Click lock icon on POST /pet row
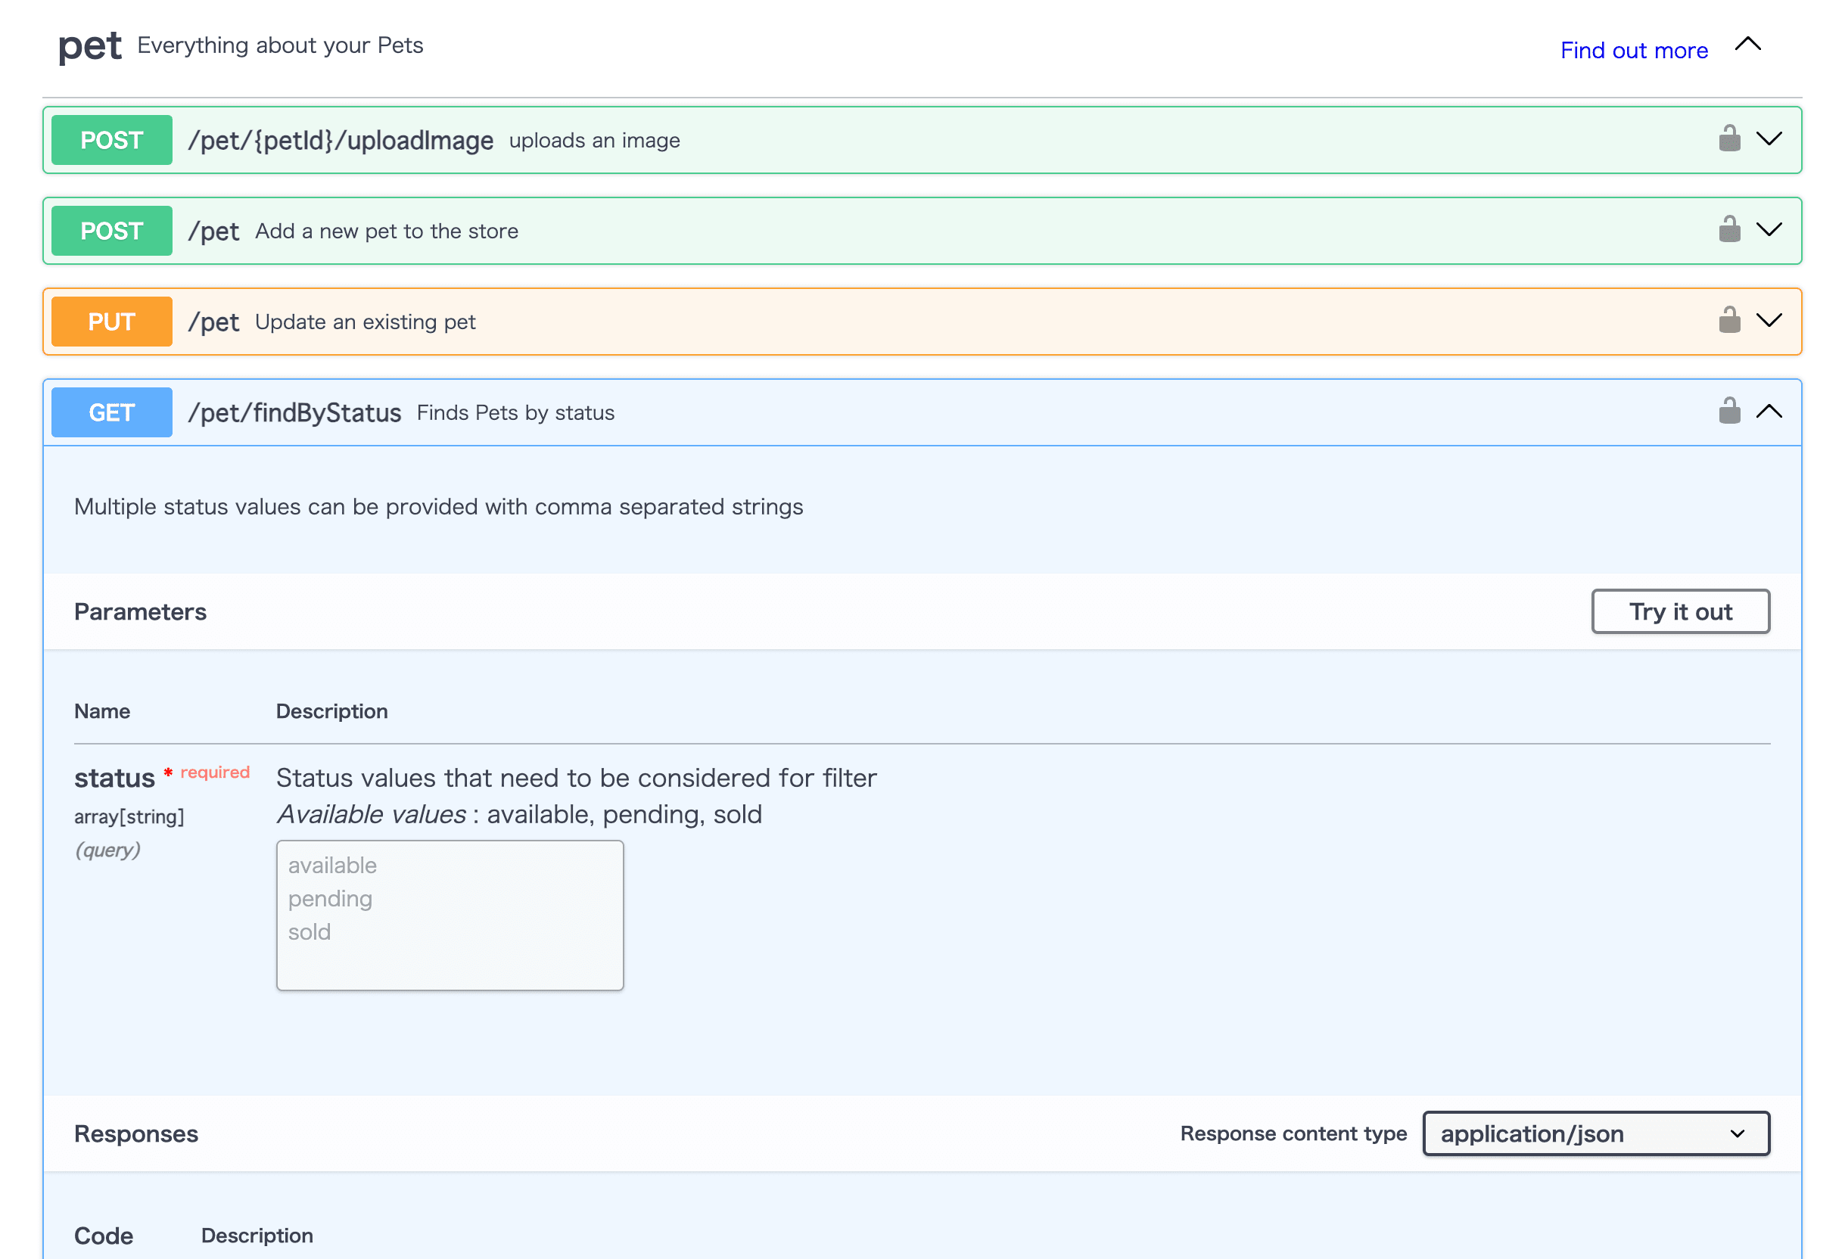The height and width of the screenshot is (1259, 1845). [x=1729, y=230]
